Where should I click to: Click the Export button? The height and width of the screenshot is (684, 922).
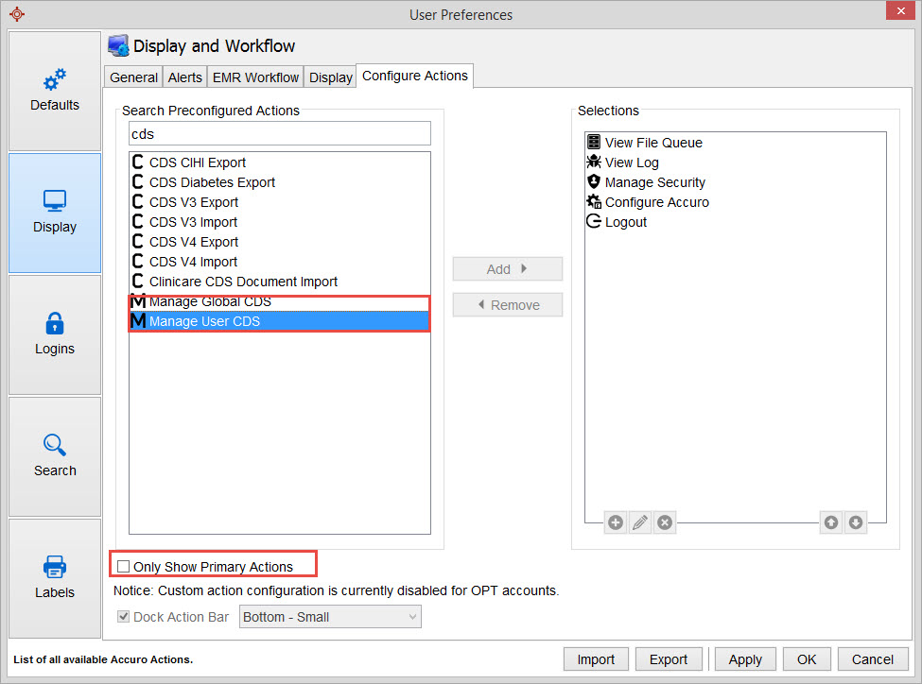(669, 659)
